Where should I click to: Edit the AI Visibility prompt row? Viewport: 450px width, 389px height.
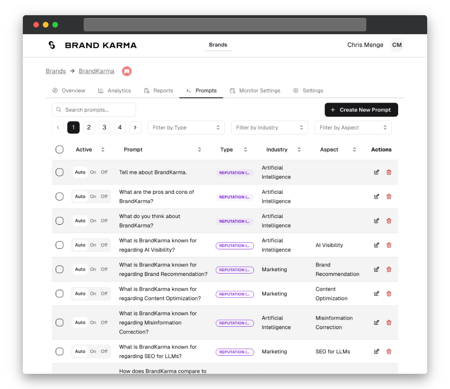(377, 245)
